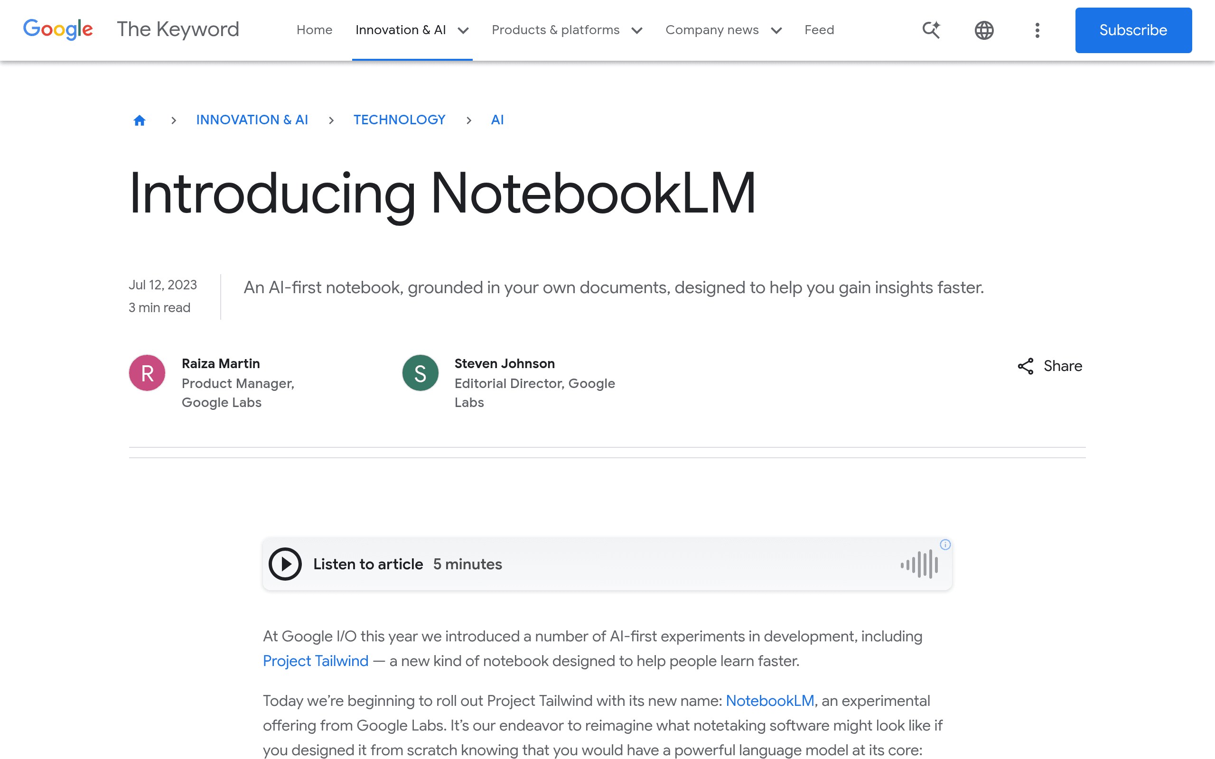Click the share icon
1215x759 pixels.
[1025, 366]
